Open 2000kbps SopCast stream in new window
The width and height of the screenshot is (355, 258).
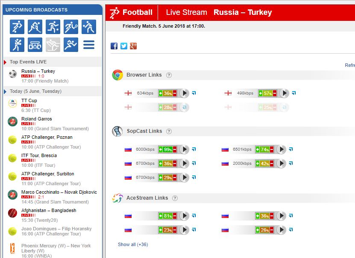pos(290,163)
